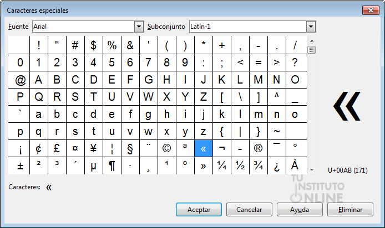Image resolution: width=385 pixels, height=228 pixels.
Task: Click Eliminar to delete characters
Action: (349, 210)
